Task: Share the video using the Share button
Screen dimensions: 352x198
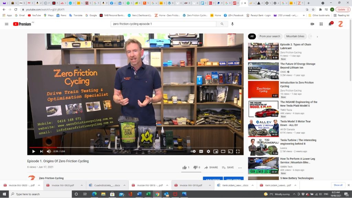Action: coord(211,167)
